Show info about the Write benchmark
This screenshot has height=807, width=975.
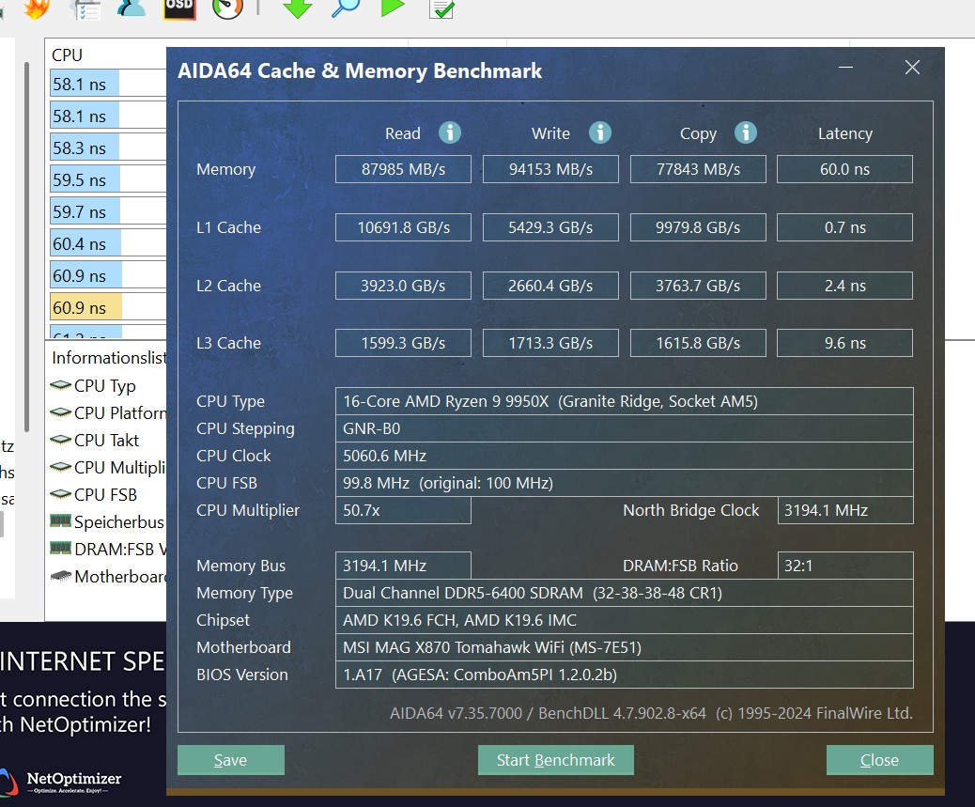[600, 132]
